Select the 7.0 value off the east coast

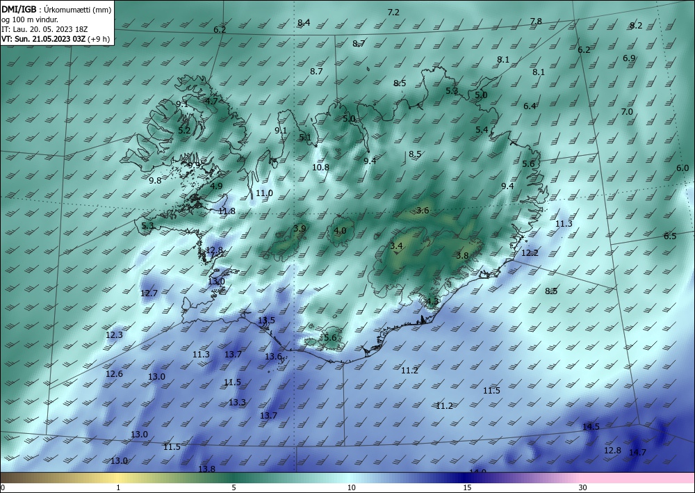coord(627,112)
